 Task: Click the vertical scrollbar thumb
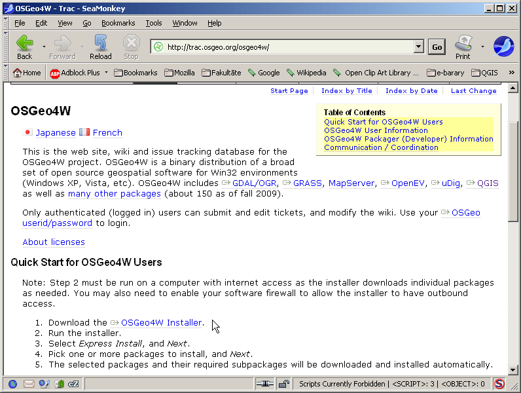[x=513, y=171]
